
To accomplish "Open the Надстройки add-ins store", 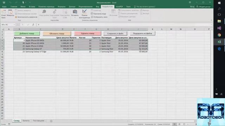I will tap(44, 13).
